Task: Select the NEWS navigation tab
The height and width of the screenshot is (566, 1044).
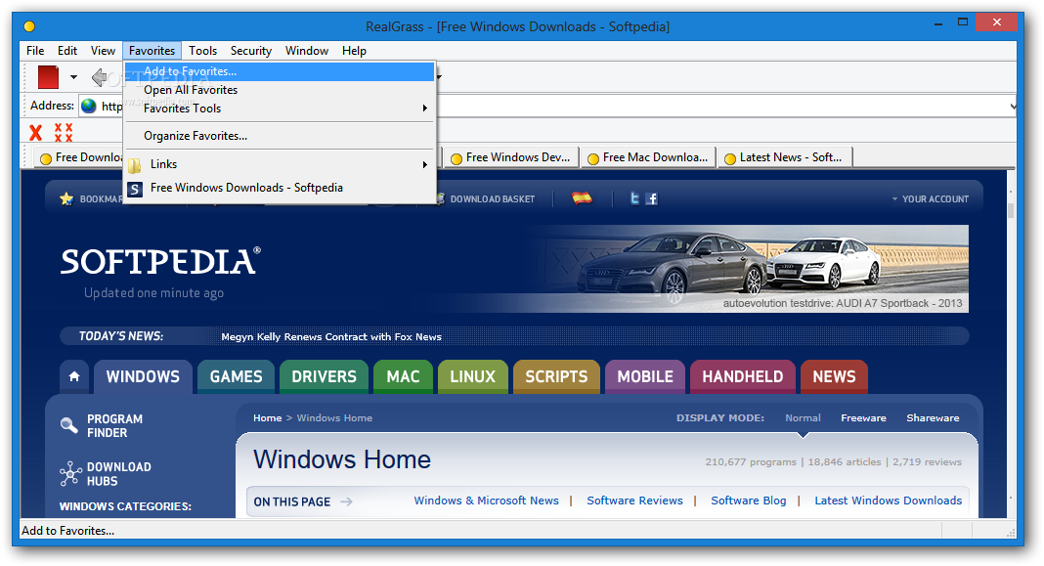Action: click(834, 377)
